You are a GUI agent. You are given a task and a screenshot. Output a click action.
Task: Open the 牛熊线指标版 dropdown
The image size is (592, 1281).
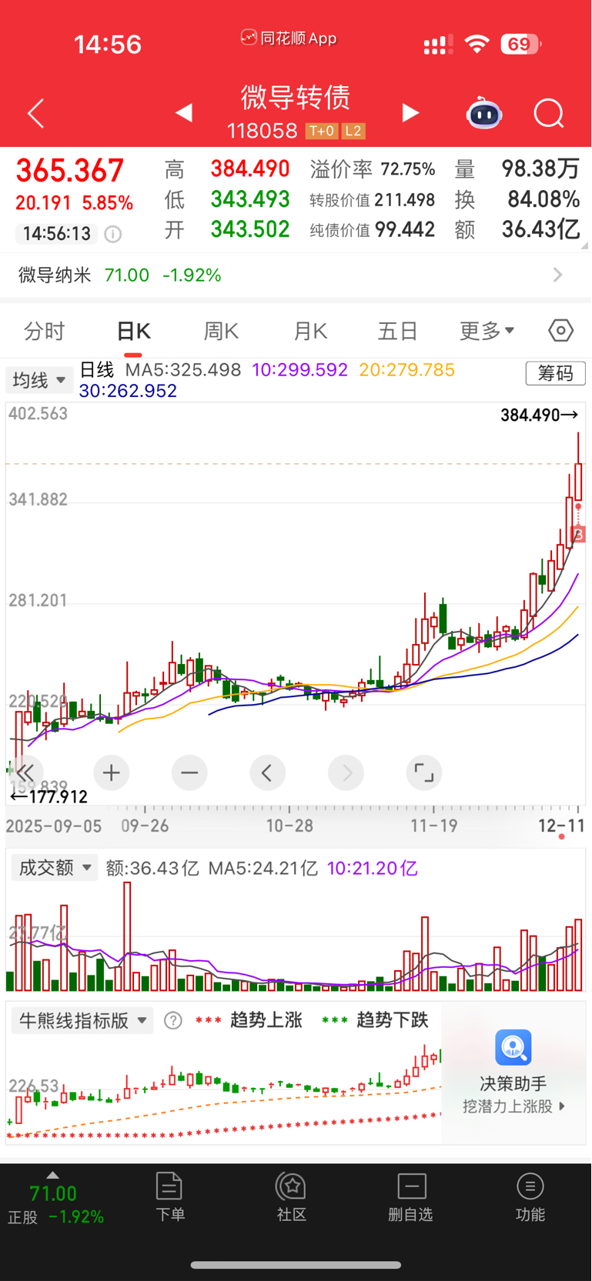(82, 1021)
